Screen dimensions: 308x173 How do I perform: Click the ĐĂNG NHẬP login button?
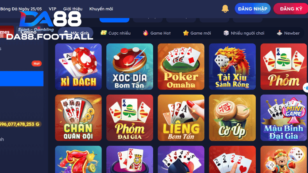point(253,9)
